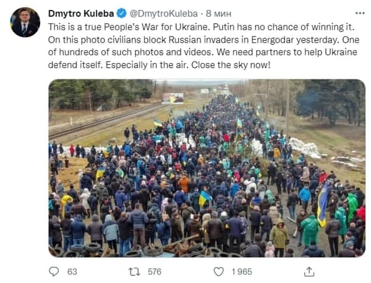Click the 63 replies count

pyautogui.click(x=72, y=272)
